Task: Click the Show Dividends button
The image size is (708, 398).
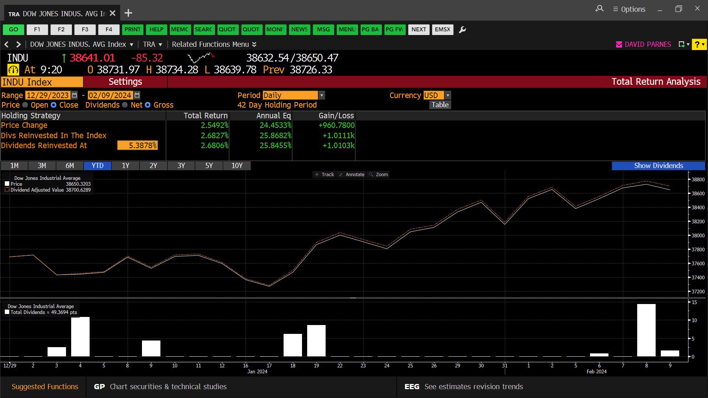Action: (659, 166)
